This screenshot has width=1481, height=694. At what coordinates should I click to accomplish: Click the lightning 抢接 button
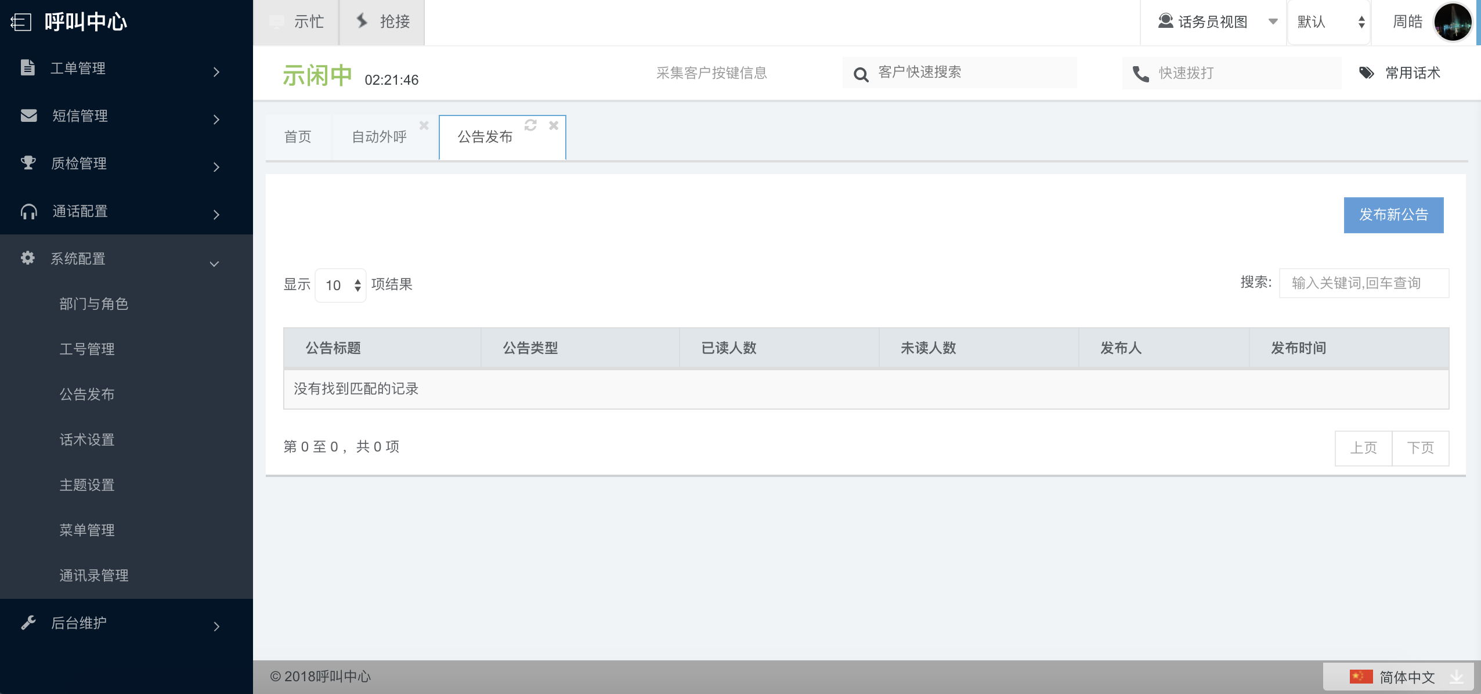pyautogui.click(x=382, y=22)
